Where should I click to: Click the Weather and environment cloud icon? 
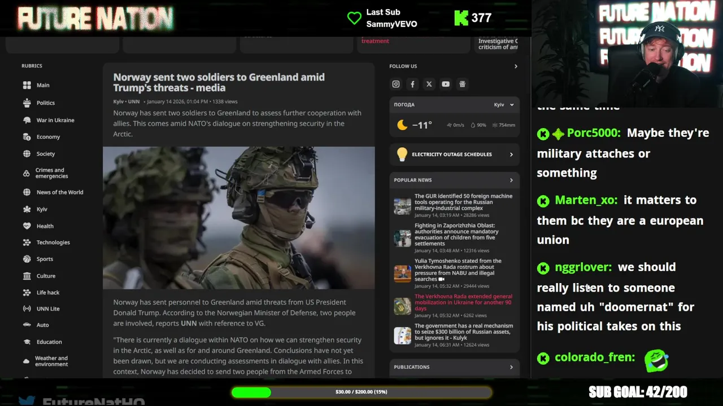pos(27,361)
